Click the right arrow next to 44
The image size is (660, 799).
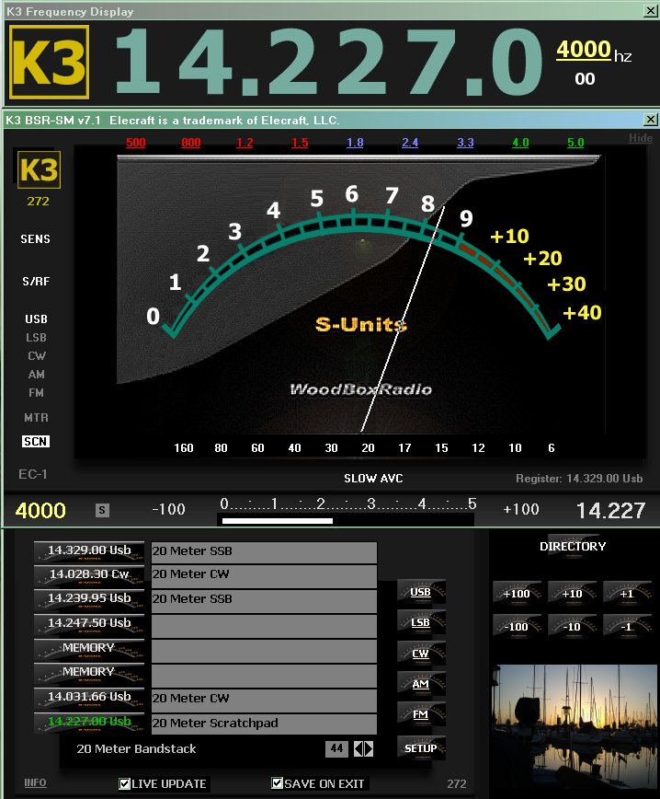coord(369,748)
